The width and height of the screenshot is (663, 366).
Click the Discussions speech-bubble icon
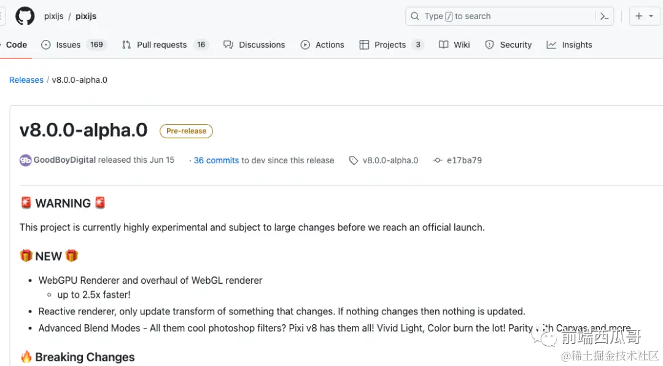(228, 45)
